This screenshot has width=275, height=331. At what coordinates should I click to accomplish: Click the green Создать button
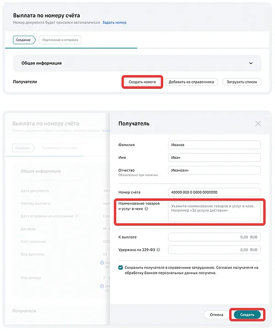247,315
